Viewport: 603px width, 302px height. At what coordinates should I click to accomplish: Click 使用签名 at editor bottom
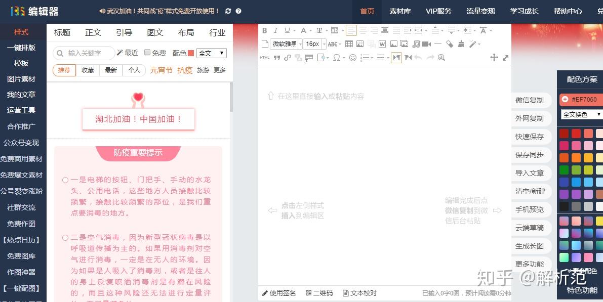coord(279,293)
